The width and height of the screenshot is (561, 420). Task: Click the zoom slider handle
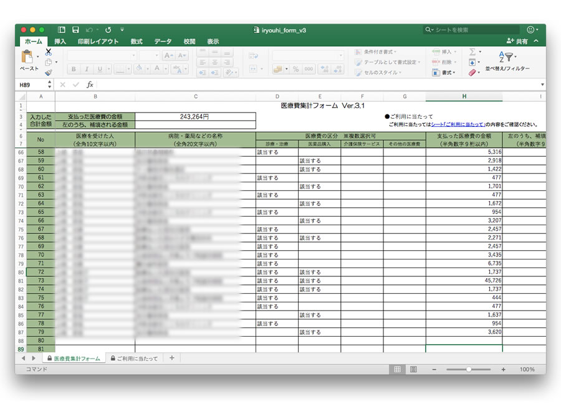point(469,369)
